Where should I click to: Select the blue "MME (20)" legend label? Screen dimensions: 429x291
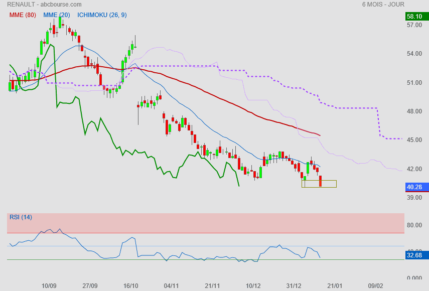tap(57, 15)
